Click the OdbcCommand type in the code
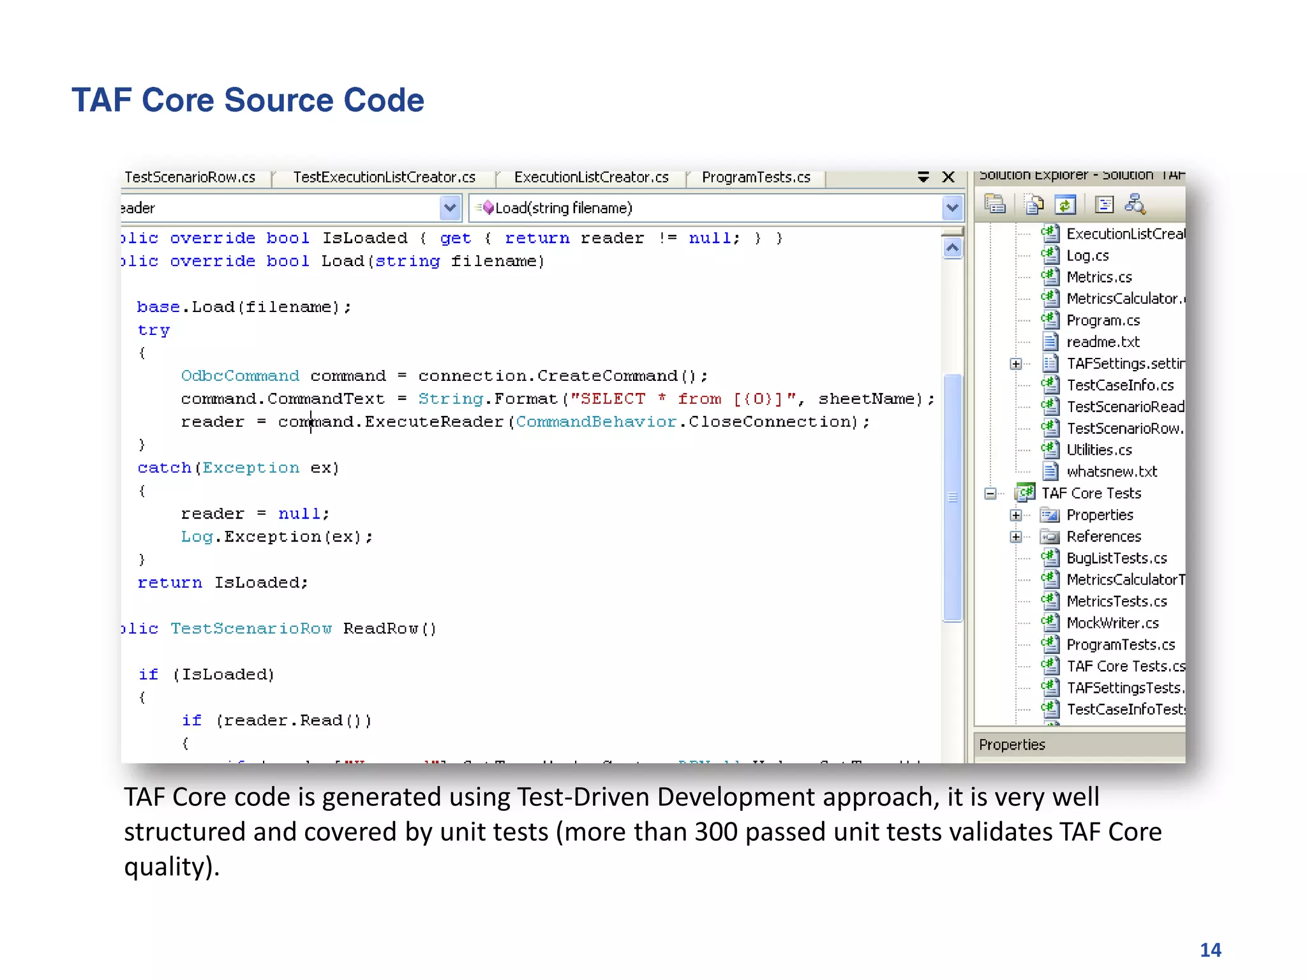This screenshot has width=1307, height=980. (x=240, y=375)
